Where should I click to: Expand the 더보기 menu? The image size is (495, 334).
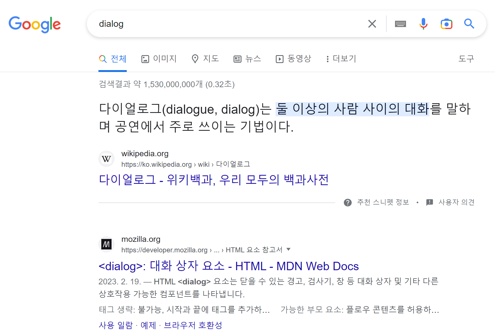[x=341, y=59]
